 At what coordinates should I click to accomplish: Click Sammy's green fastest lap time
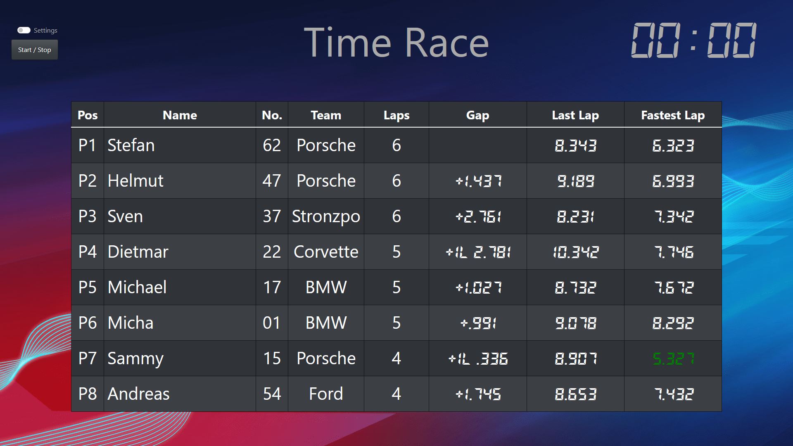click(x=673, y=358)
